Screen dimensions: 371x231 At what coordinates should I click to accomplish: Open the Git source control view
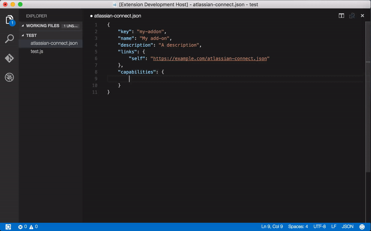[x=10, y=58]
